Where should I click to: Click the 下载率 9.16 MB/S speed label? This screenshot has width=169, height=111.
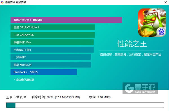98,97
